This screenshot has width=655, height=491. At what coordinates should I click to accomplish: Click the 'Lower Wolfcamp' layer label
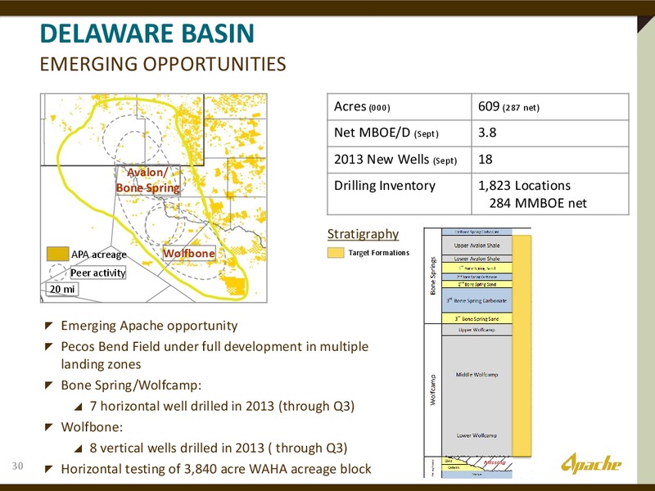pyautogui.click(x=477, y=435)
